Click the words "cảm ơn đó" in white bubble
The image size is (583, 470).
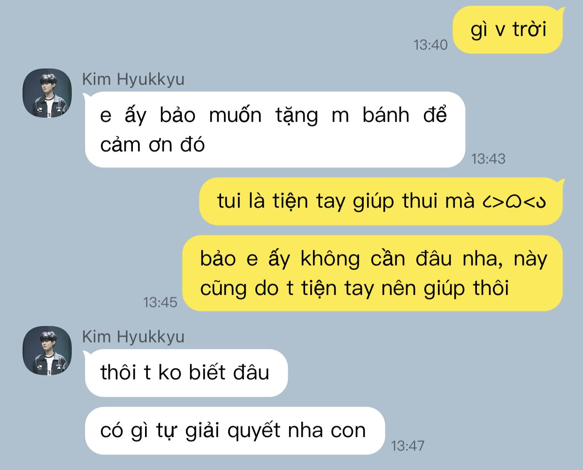pos(153,145)
